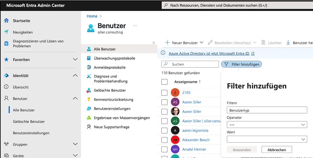The height and width of the screenshot is (158, 313).
Task: Click the Favoriten star icon
Action: [6, 60]
